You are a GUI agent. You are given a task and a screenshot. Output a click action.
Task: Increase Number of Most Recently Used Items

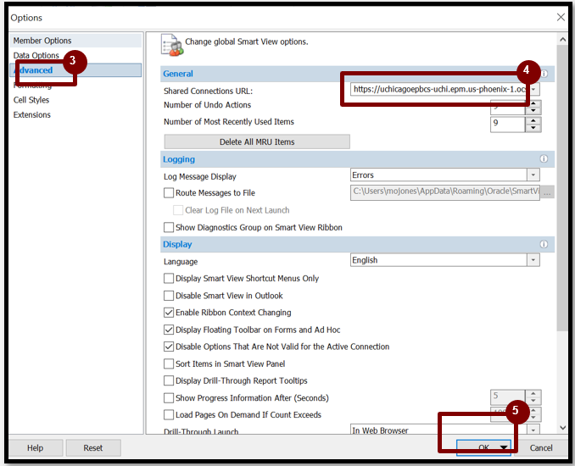pyautogui.click(x=533, y=120)
